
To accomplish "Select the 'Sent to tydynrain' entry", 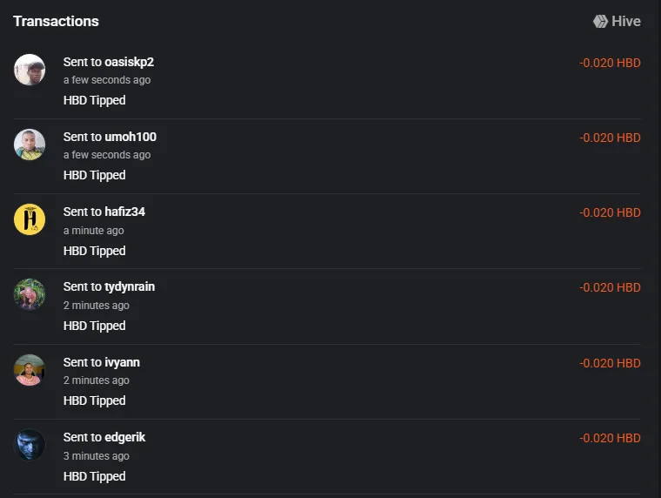I will pos(327,306).
